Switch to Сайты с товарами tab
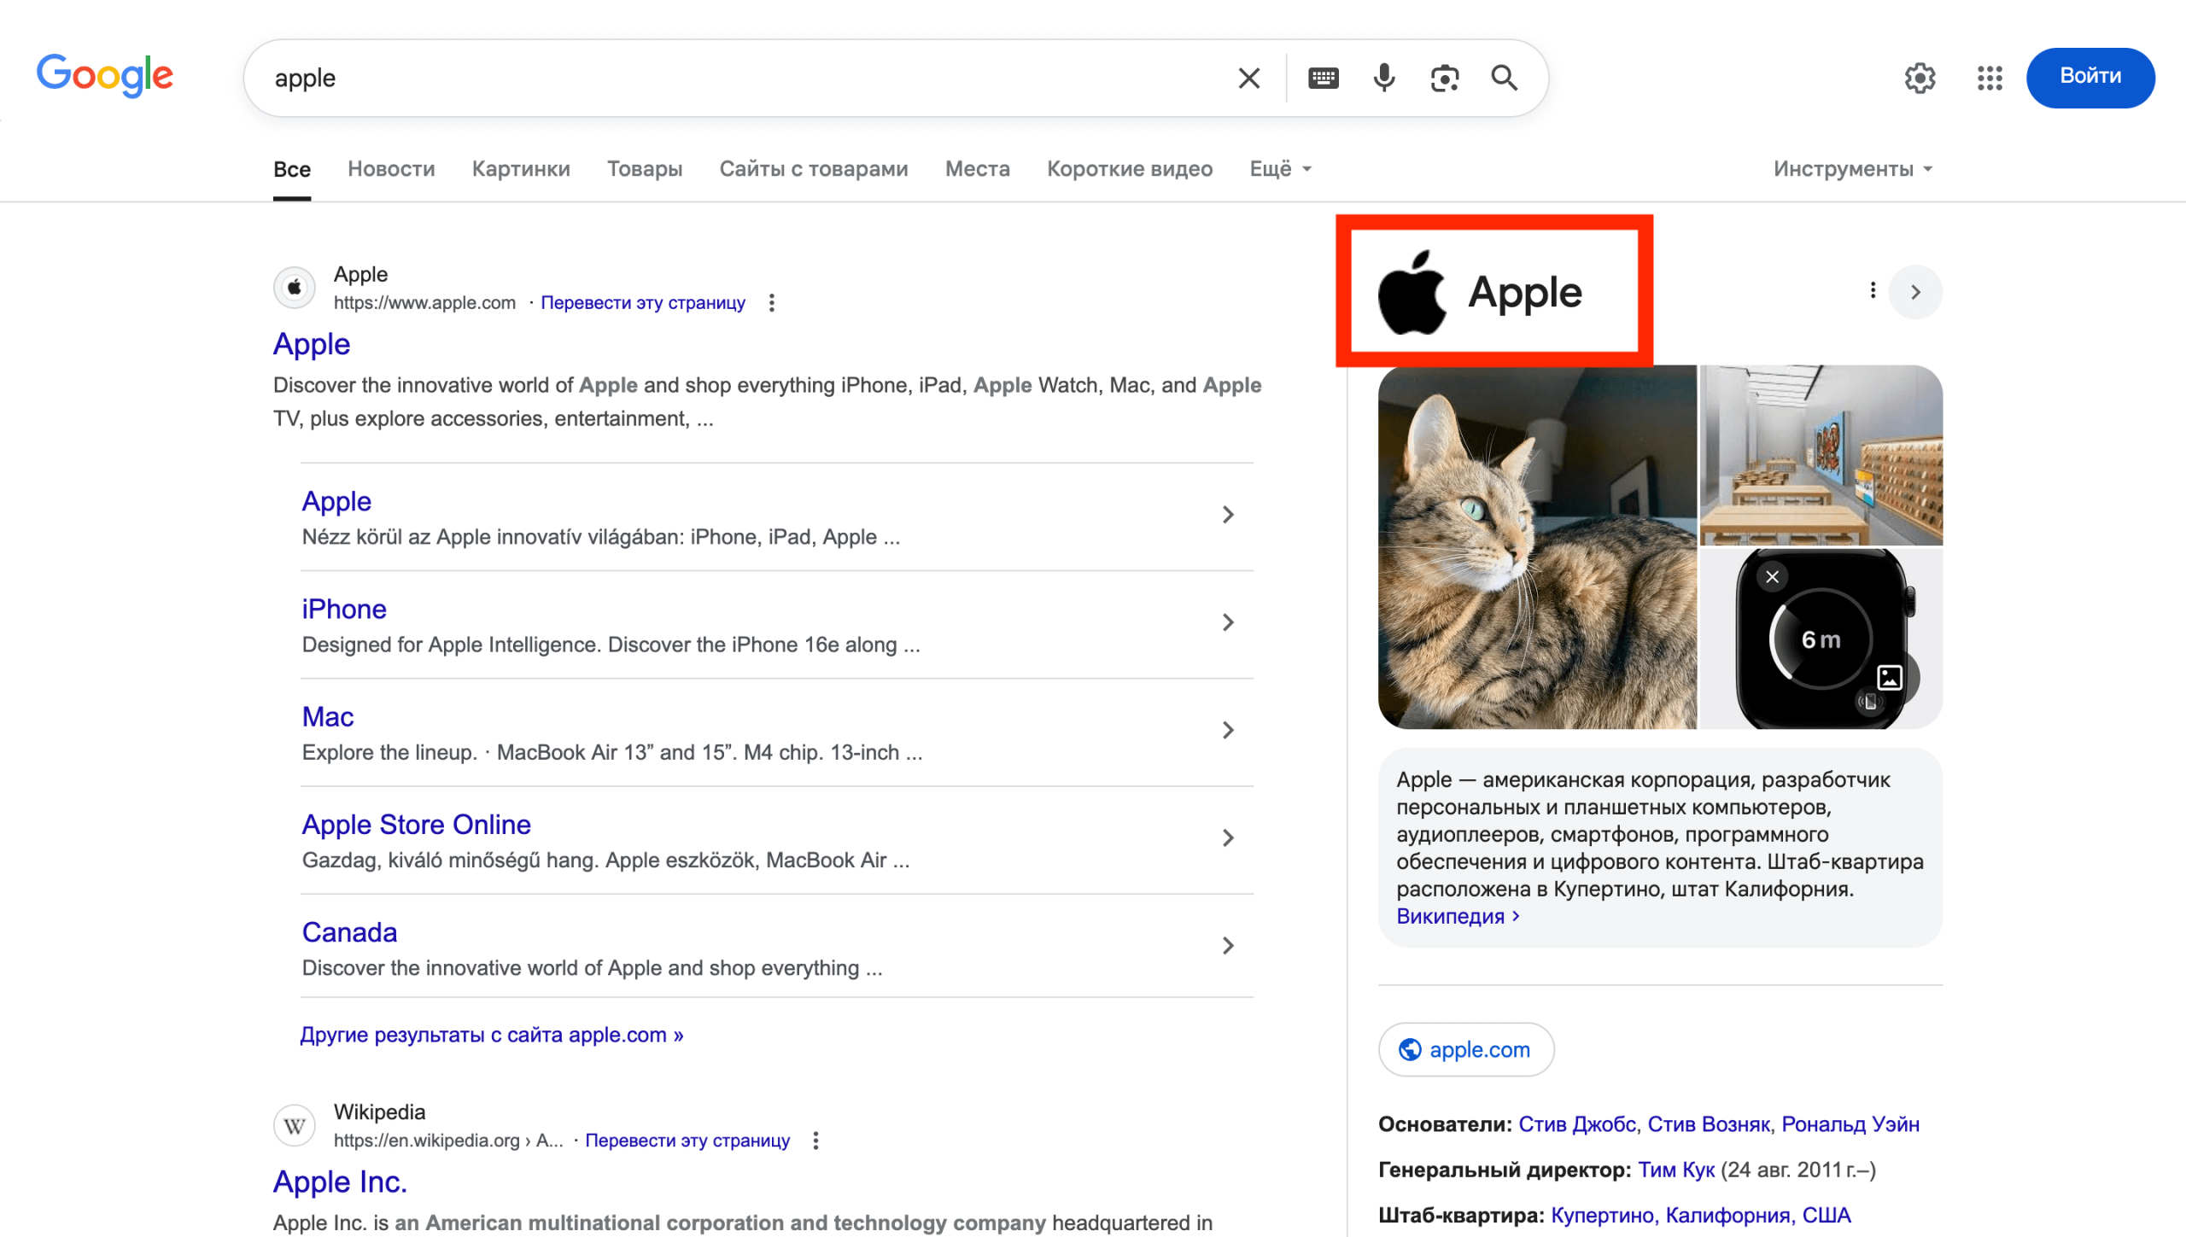The width and height of the screenshot is (2186, 1237). [x=814, y=169]
